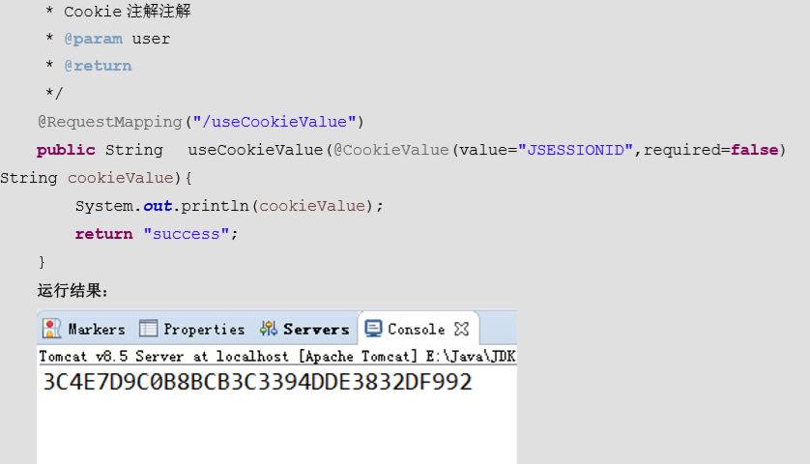Click the @RequestMapping annotation text
810x464 pixels.
[110, 122]
